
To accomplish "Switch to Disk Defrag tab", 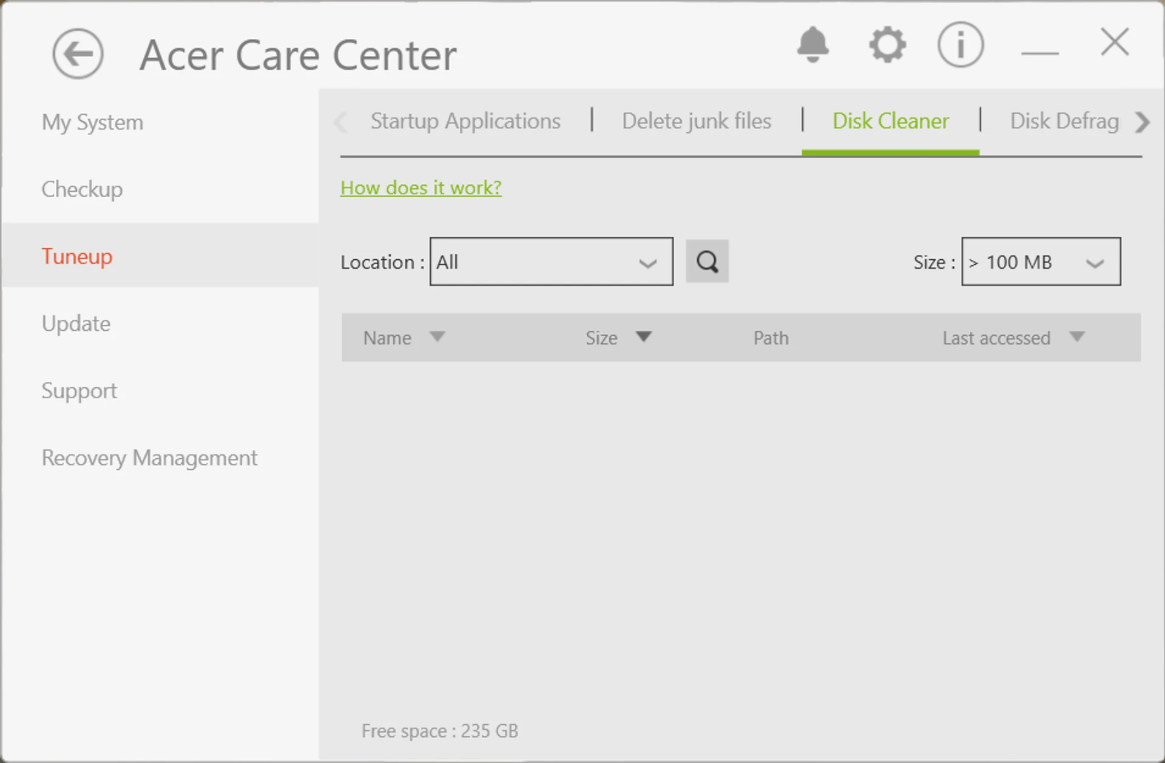I will 1064,121.
